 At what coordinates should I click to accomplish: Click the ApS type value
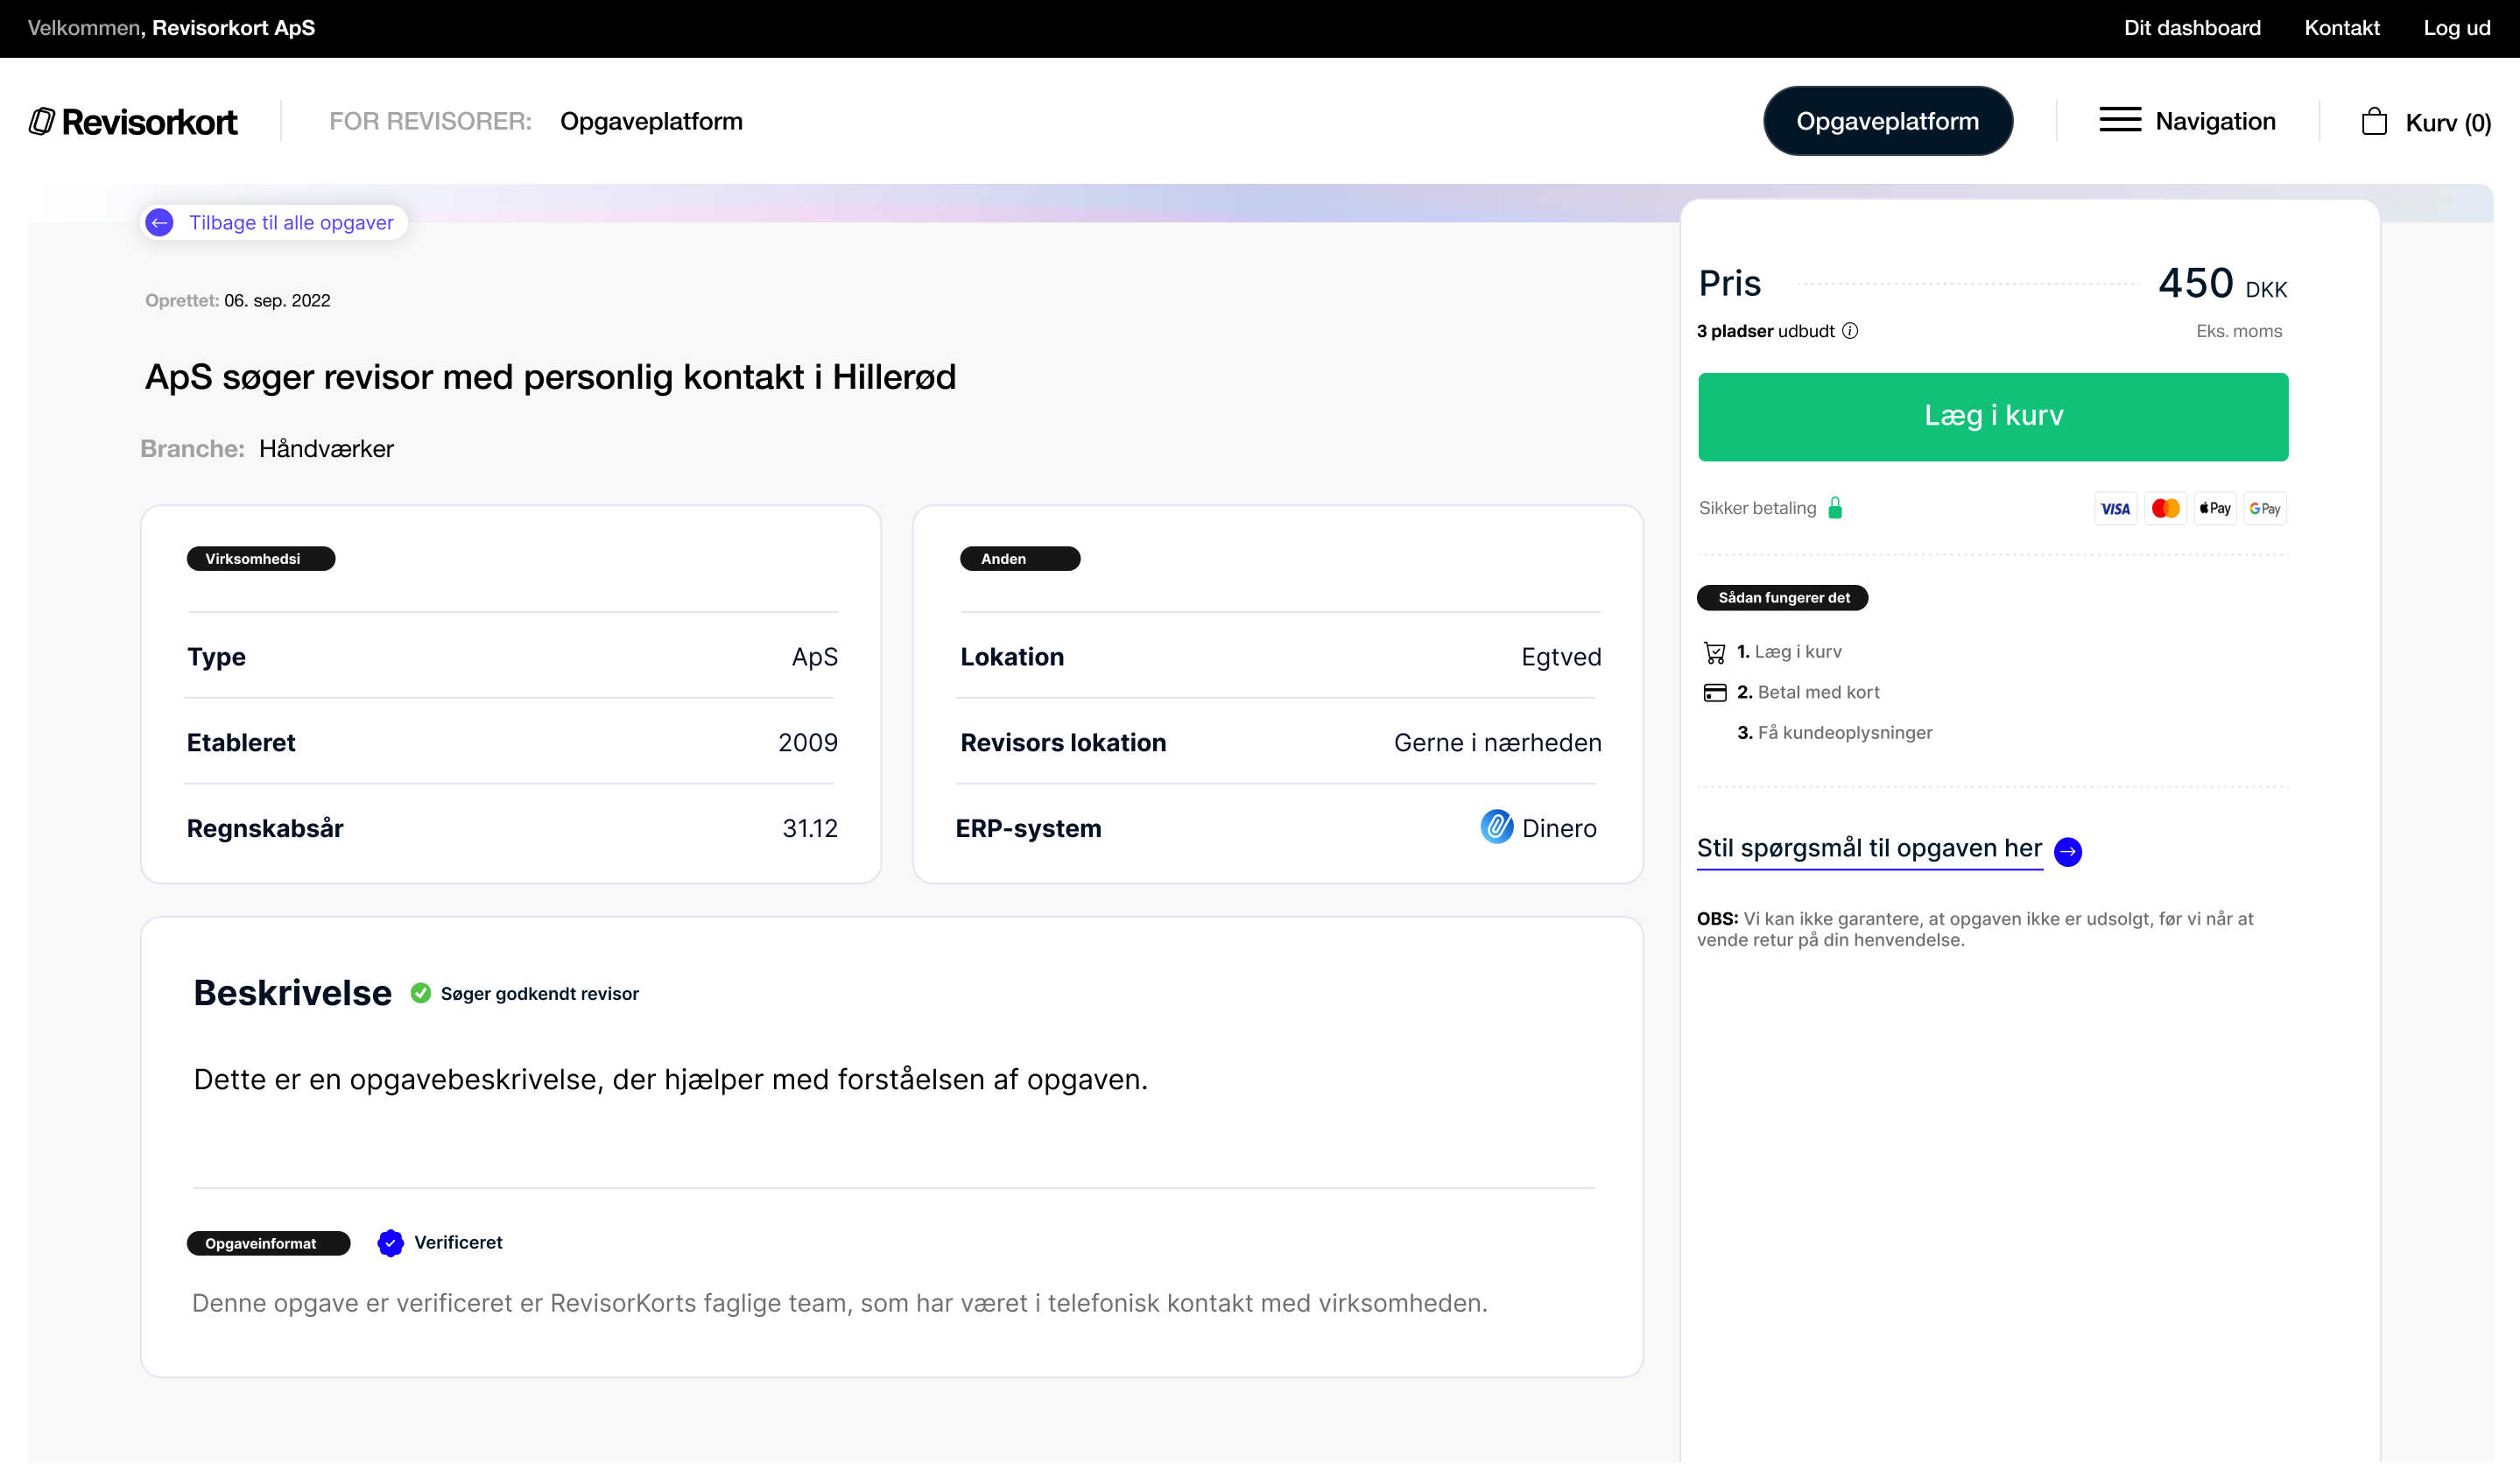[x=815, y=657]
